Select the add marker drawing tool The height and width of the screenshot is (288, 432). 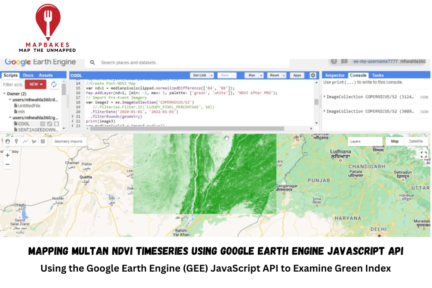(16, 141)
